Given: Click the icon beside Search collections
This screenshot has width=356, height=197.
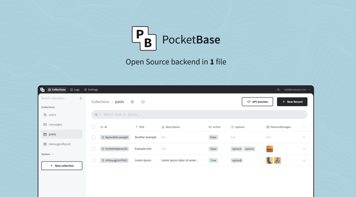Looking at the screenshot, I should [x=81, y=98].
